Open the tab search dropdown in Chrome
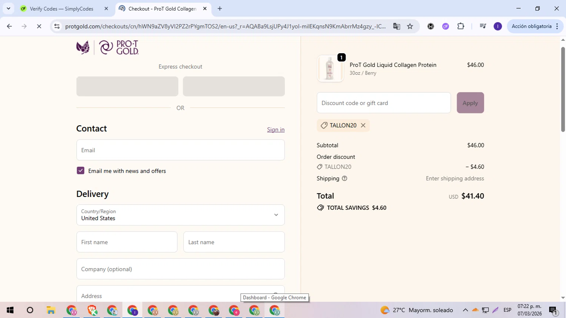This screenshot has width=566, height=318. (x=8, y=8)
